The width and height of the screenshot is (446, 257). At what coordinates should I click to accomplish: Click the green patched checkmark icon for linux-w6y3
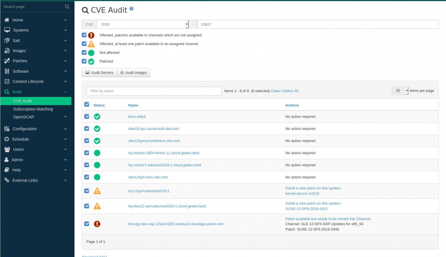coord(97,117)
